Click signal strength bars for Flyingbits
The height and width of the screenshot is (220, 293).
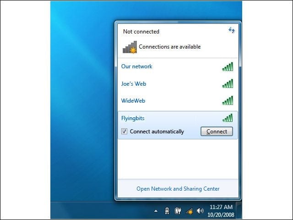228,118
